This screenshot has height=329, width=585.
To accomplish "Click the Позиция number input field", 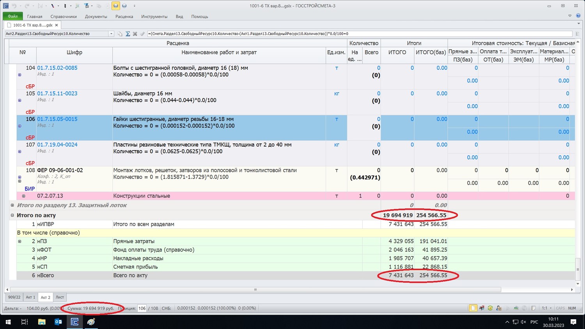I will (x=142, y=308).
